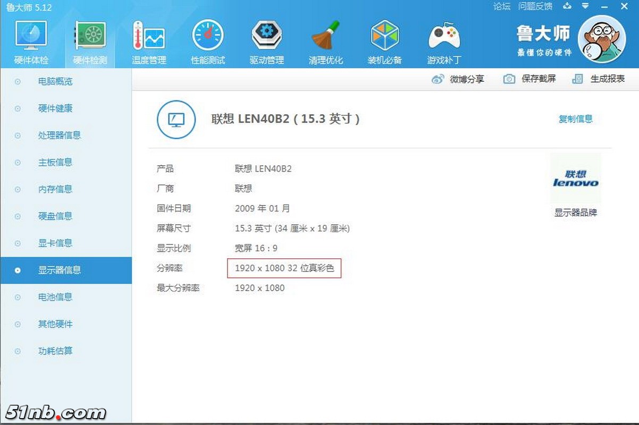Viewport: 639px width, 425px height.
Task: Save screenshot with 保存截屏
Action: 529,79
